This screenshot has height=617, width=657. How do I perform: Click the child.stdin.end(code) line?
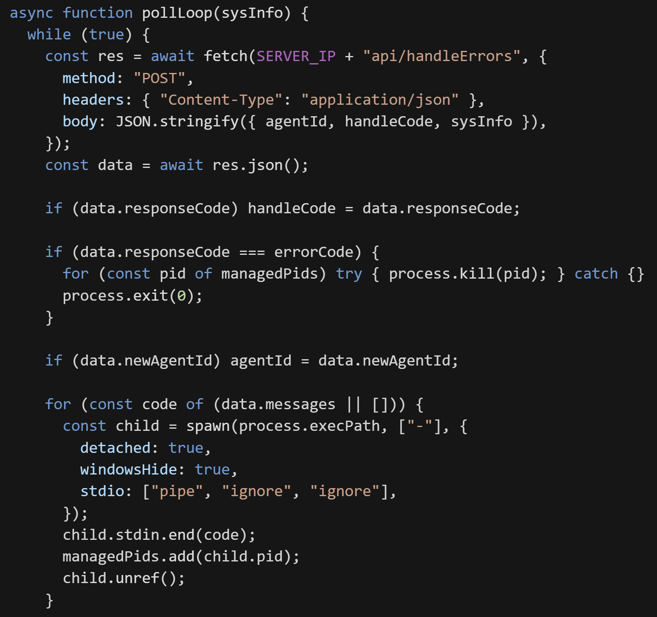pyautogui.click(x=159, y=535)
